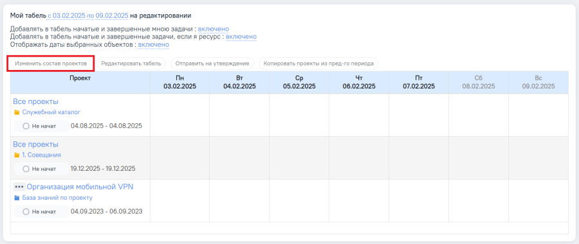Screen dimensions: 579x244
Task: Open Не начат status for 1. Совещания
Action: click(41, 169)
